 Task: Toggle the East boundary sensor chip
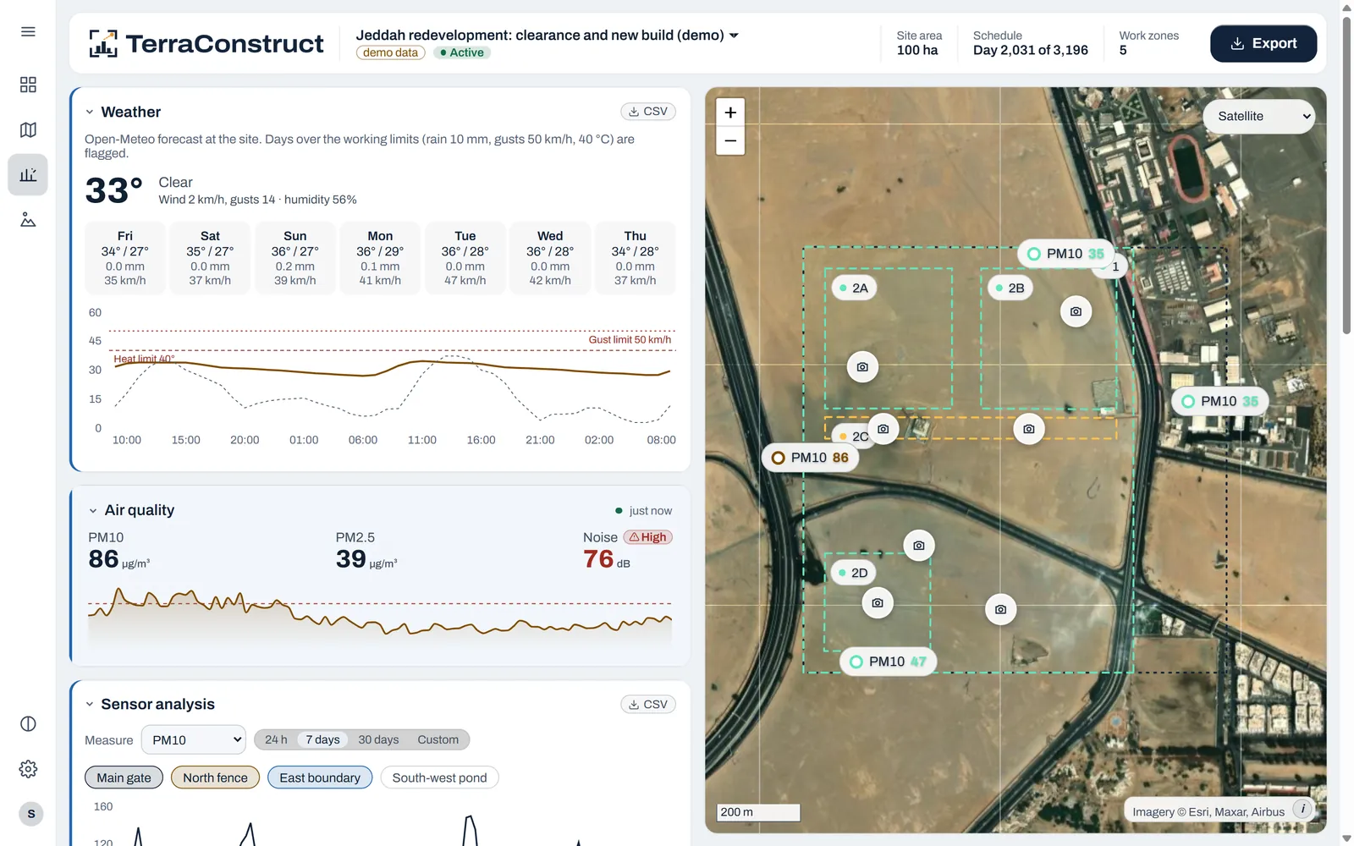(x=320, y=777)
